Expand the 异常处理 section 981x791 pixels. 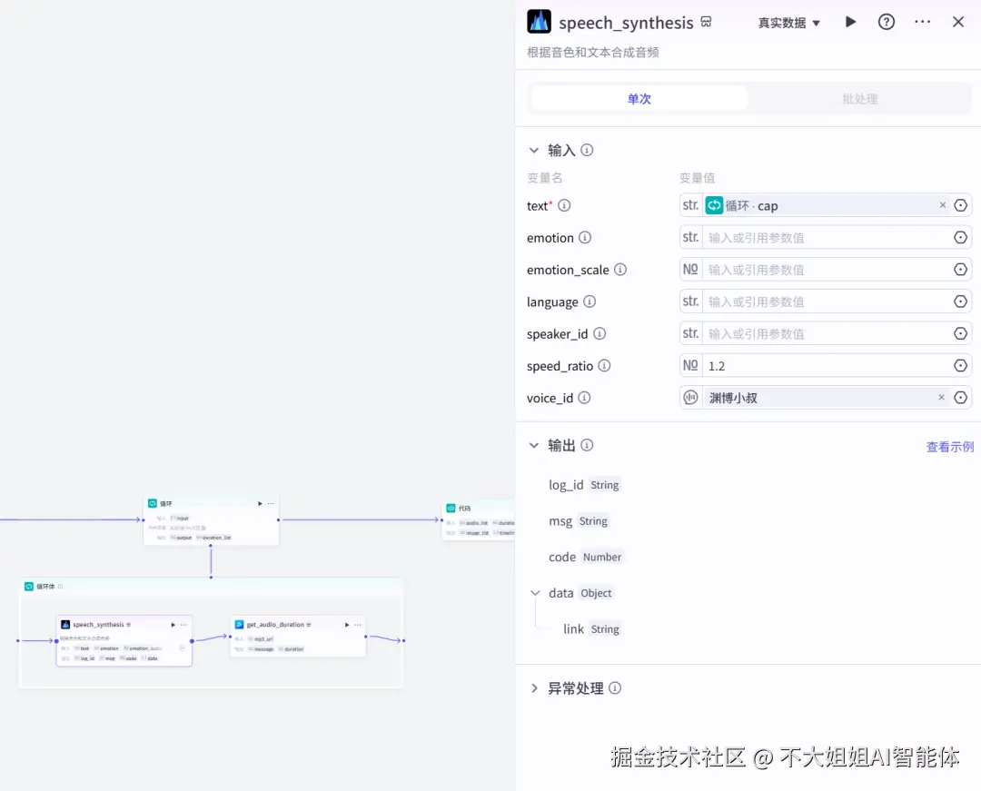[535, 688]
